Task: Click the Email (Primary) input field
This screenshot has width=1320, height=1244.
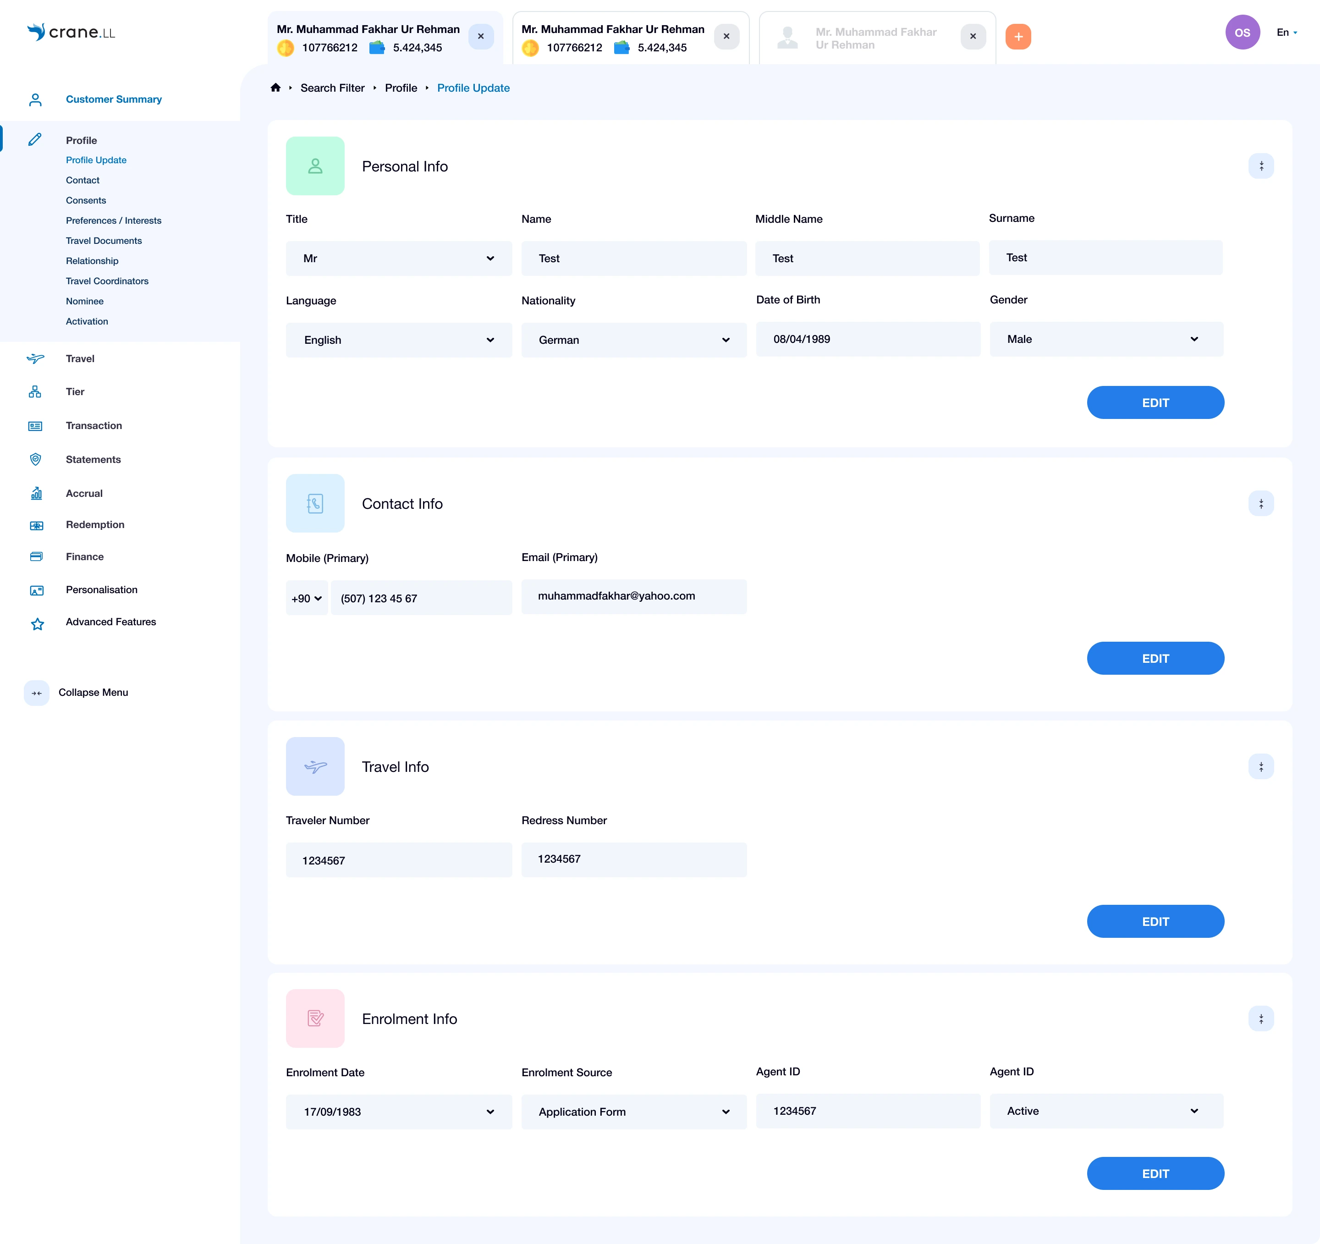Action: tap(633, 596)
